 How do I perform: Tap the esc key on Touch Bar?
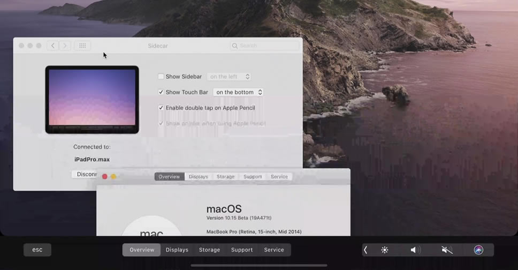pyautogui.click(x=37, y=250)
